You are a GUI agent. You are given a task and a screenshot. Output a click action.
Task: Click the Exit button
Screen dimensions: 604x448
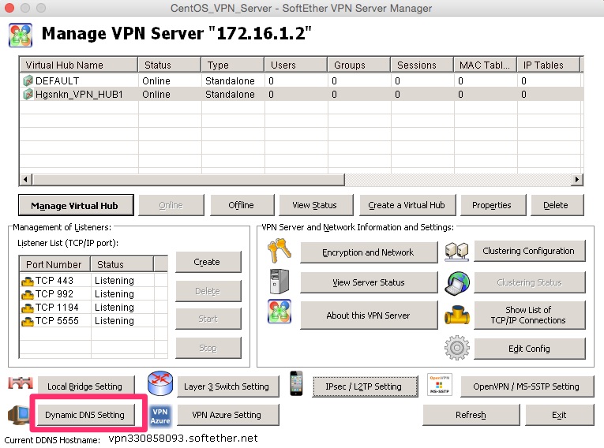[x=560, y=415]
